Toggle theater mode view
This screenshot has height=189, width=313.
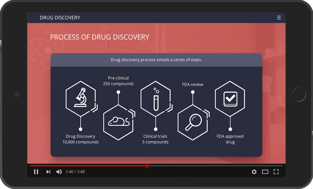[x=265, y=172]
